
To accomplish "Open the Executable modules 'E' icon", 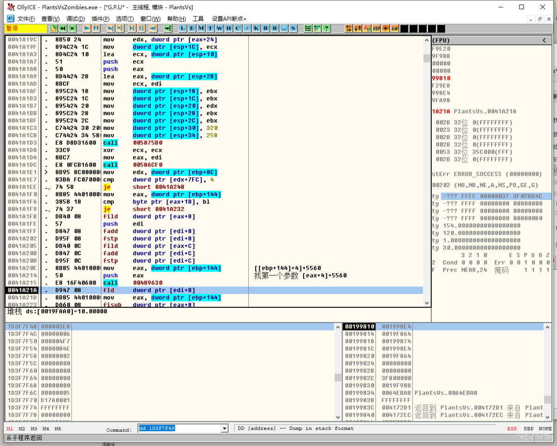I will pyautogui.click(x=192, y=28).
